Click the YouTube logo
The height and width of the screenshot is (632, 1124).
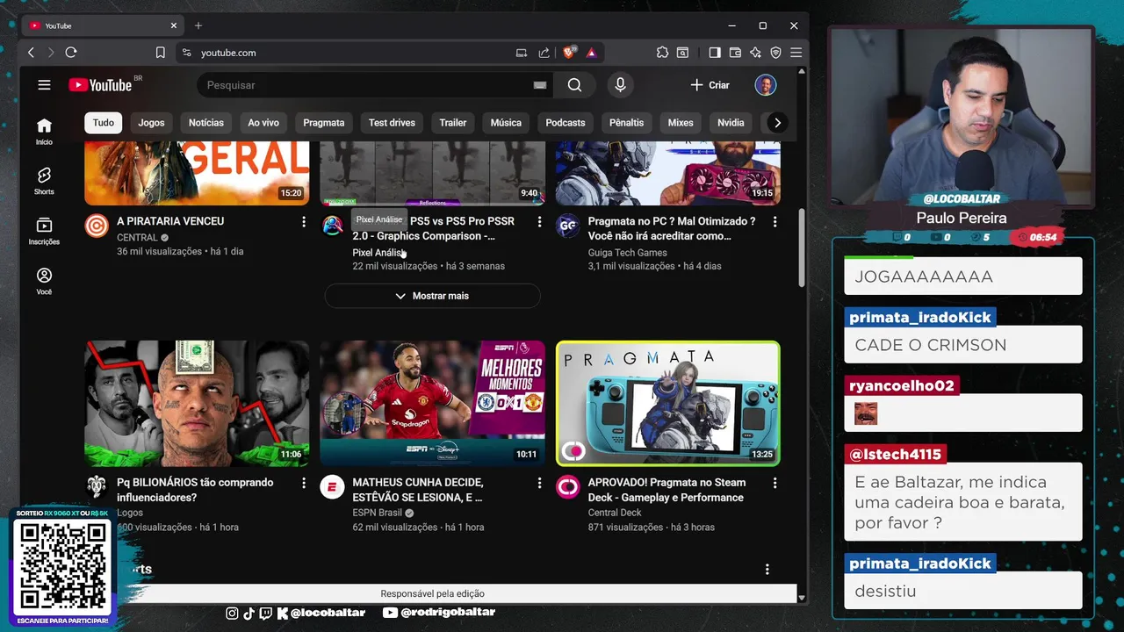(100, 85)
